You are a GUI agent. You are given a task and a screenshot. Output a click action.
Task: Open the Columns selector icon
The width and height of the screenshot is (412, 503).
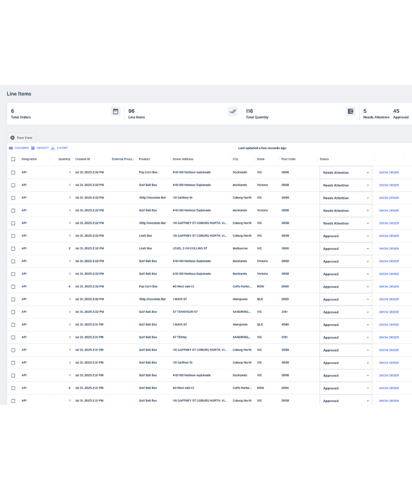point(11,148)
